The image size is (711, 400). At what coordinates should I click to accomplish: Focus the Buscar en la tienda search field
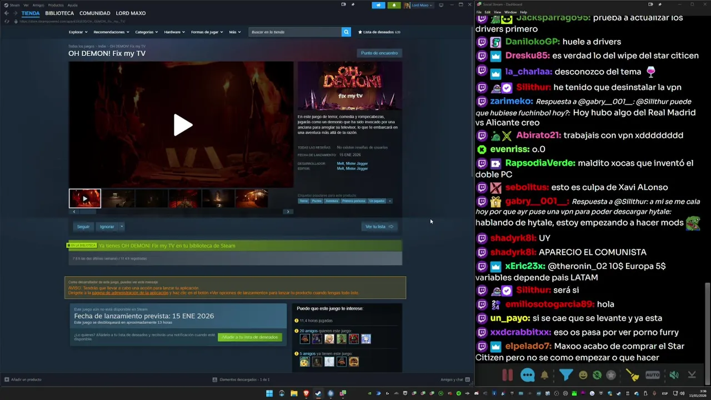(x=295, y=32)
